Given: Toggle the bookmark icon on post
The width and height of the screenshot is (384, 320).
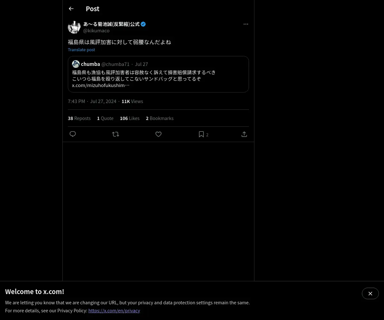Looking at the screenshot, I should 201,134.
